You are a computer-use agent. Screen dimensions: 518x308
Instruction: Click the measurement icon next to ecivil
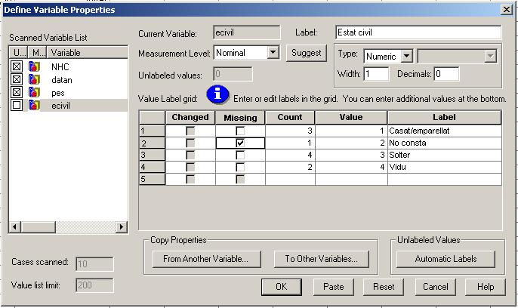click(33, 105)
